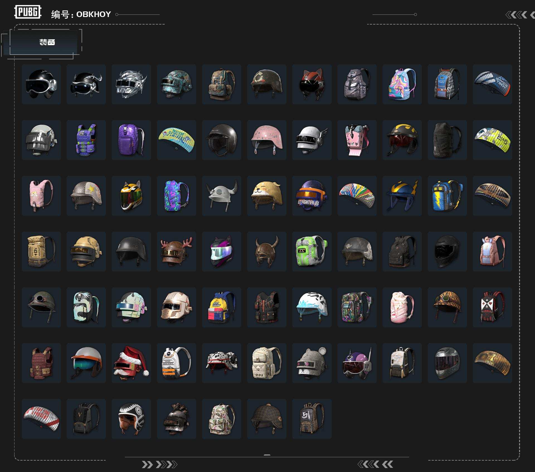Pick the dalmatian spotted helmet
Viewport: 535px width, 472px height.
point(222,363)
